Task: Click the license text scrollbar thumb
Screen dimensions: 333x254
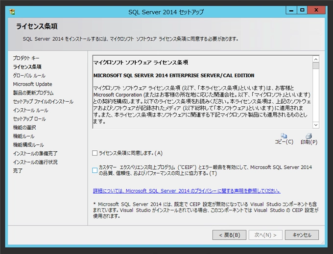Action: [x=316, y=66]
